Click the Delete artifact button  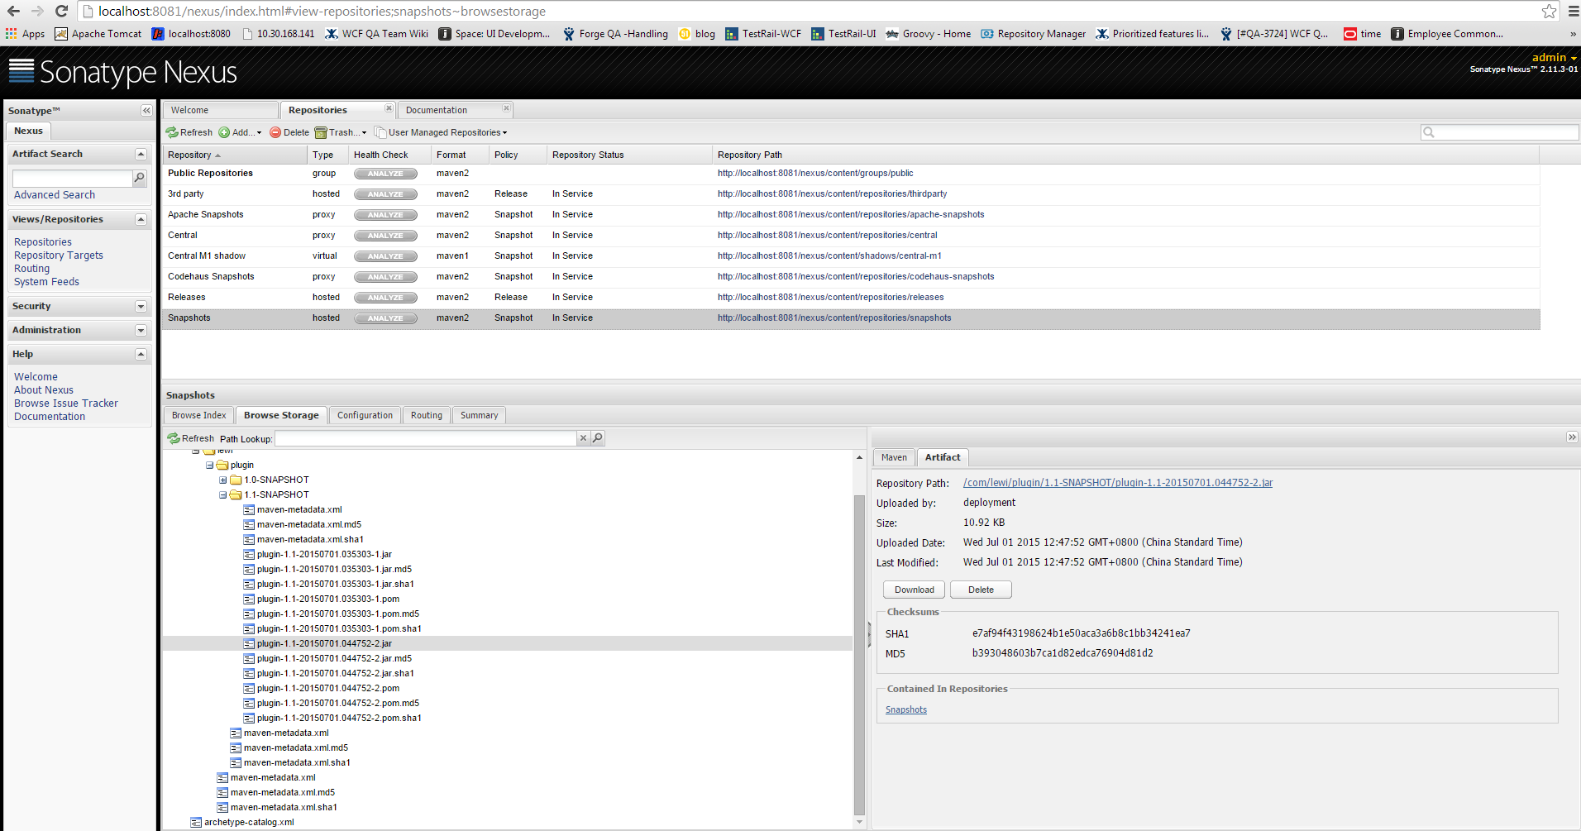click(x=981, y=590)
